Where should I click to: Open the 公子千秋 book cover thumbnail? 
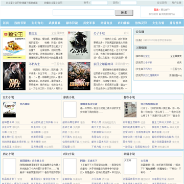(79, 45)
